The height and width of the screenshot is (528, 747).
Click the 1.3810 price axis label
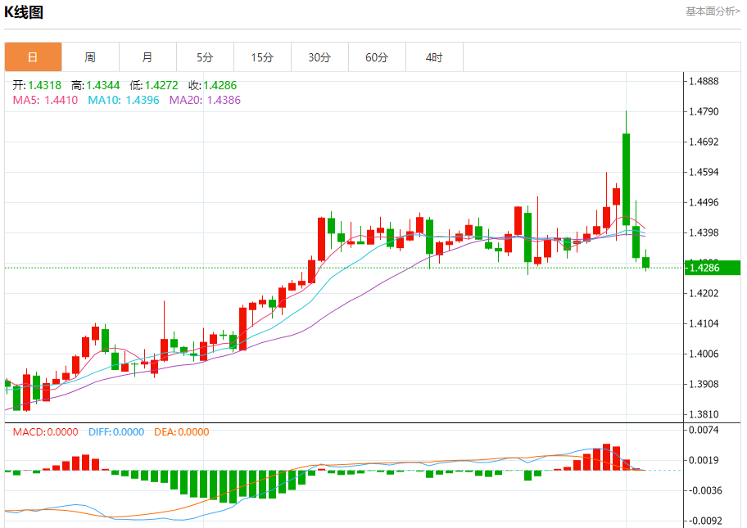click(704, 415)
